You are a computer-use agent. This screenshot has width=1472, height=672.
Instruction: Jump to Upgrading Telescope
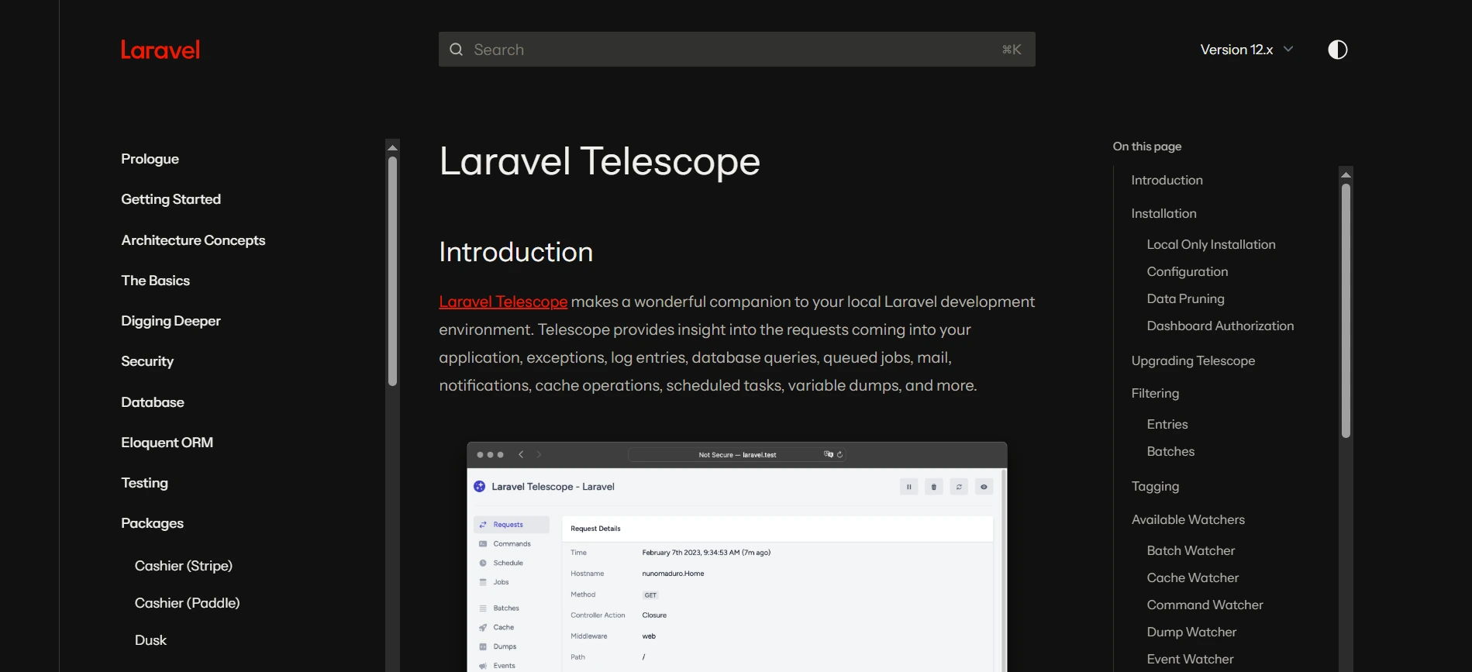click(x=1193, y=360)
